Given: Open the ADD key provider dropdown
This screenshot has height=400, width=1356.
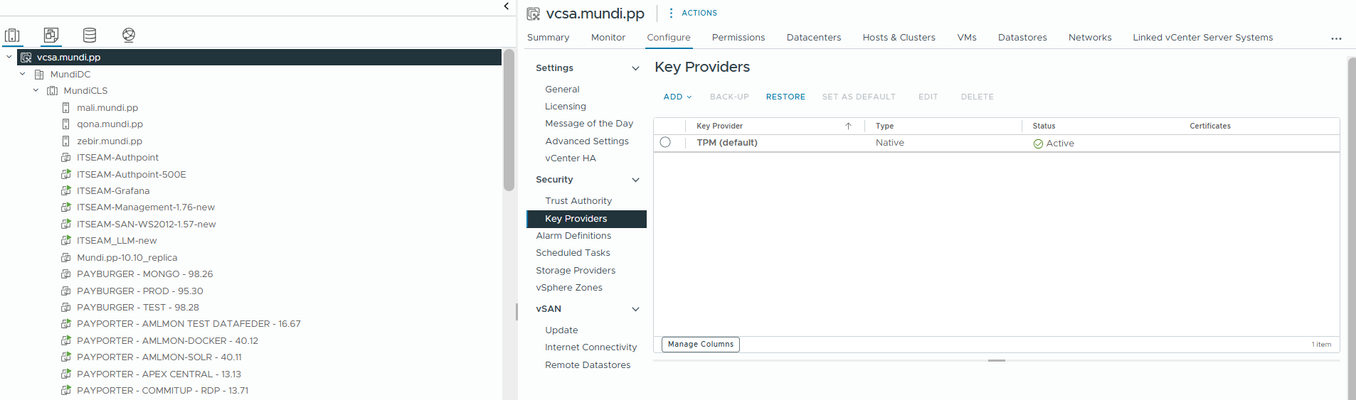Looking at the screenshot, I should 677,97.
